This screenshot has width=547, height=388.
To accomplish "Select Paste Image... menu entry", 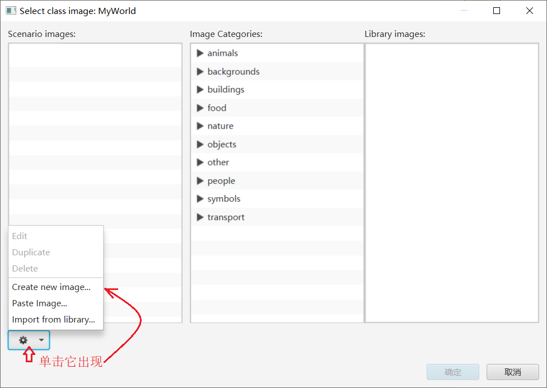I will click(39, 303).
